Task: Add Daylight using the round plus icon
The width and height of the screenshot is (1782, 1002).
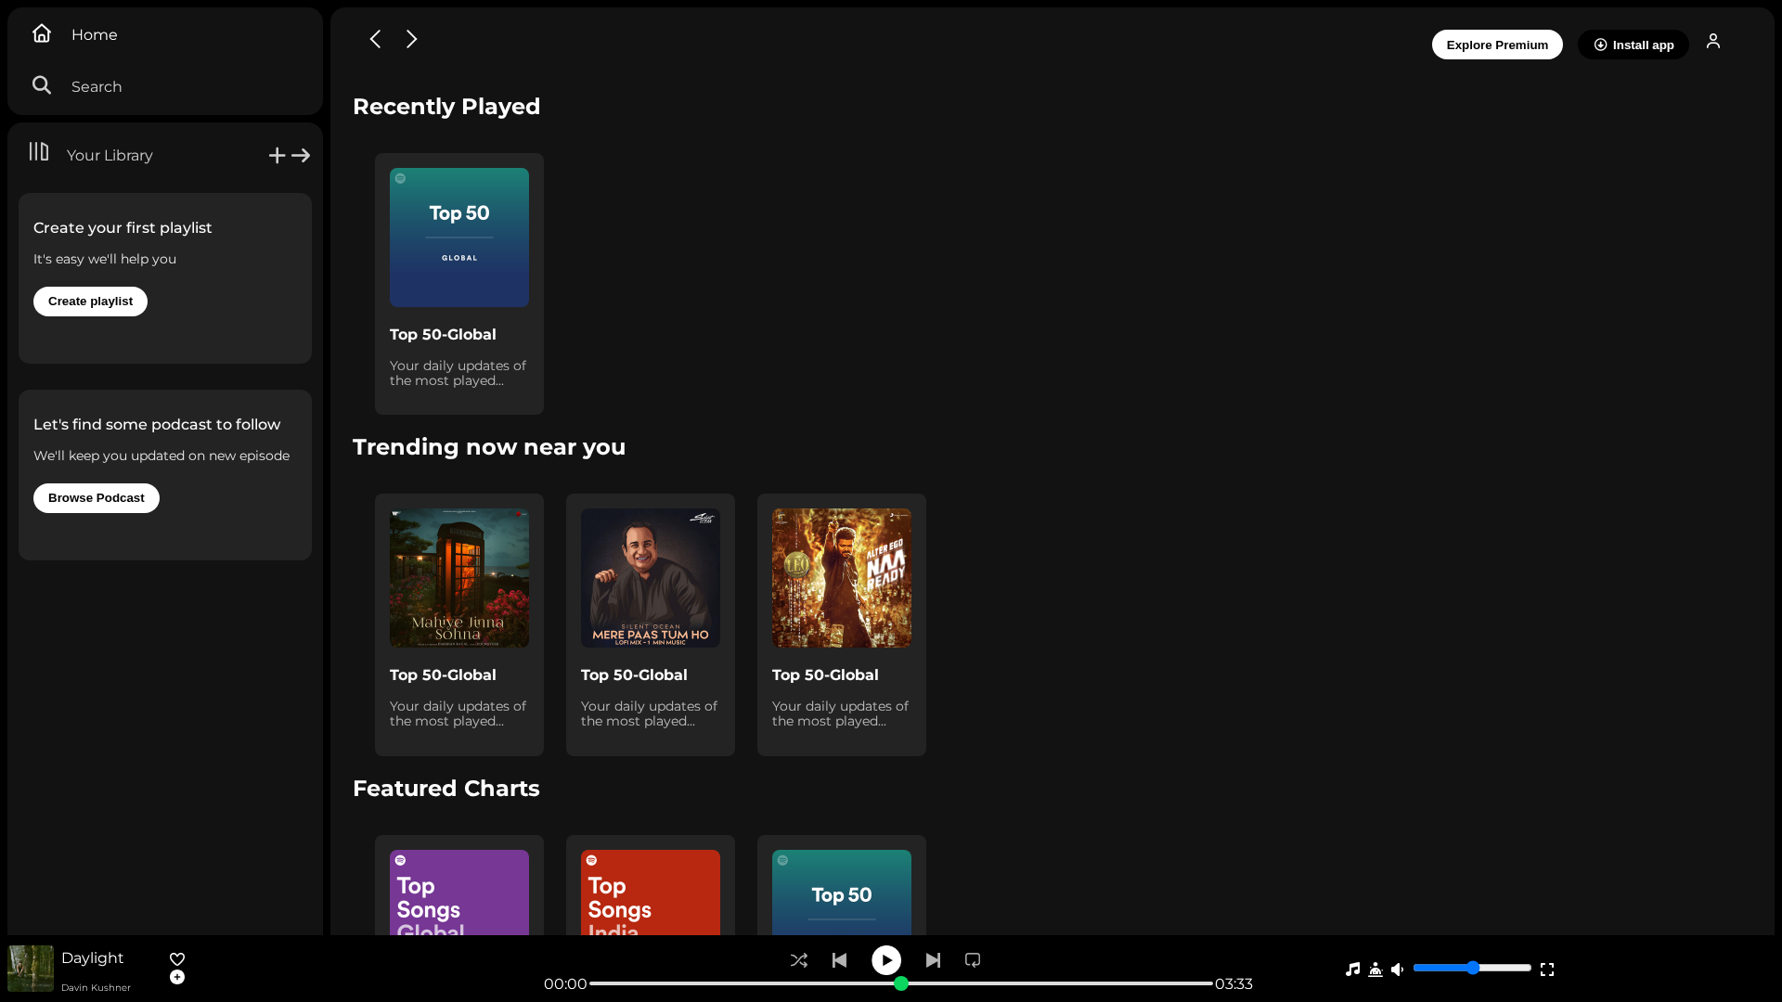Action: (x=177, y=977)
